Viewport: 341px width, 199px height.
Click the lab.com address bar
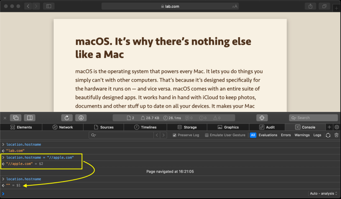(170, 6)
